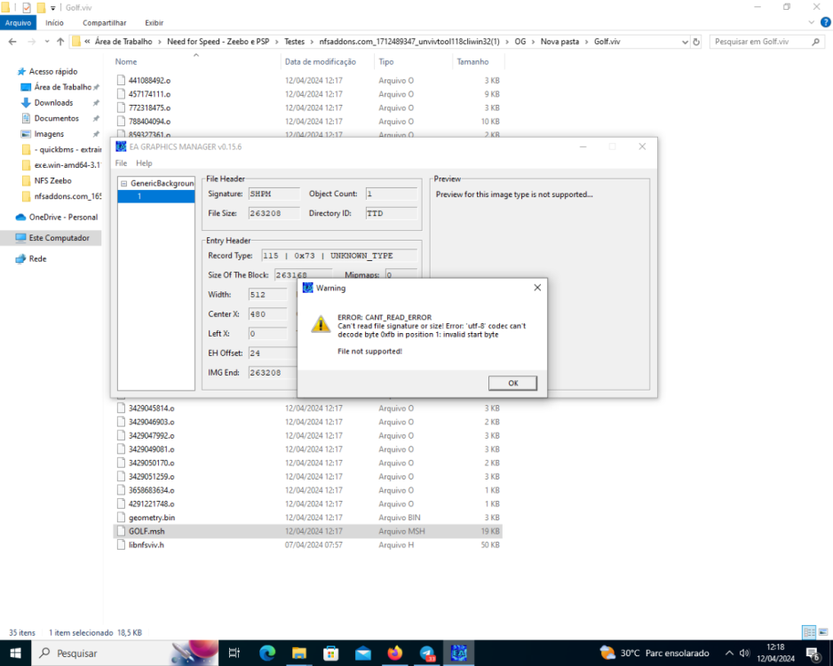Select entry 1 in the tree panel
The image size is (833, 666).
[139, 196]
